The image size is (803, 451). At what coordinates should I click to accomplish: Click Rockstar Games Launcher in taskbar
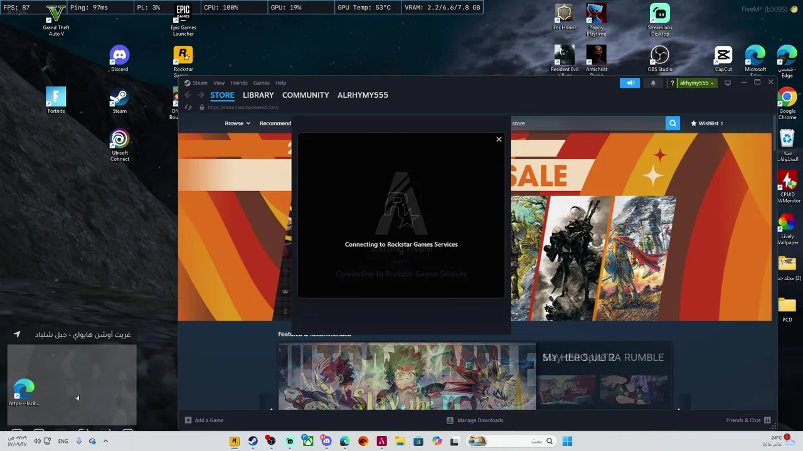coord(235,441)
